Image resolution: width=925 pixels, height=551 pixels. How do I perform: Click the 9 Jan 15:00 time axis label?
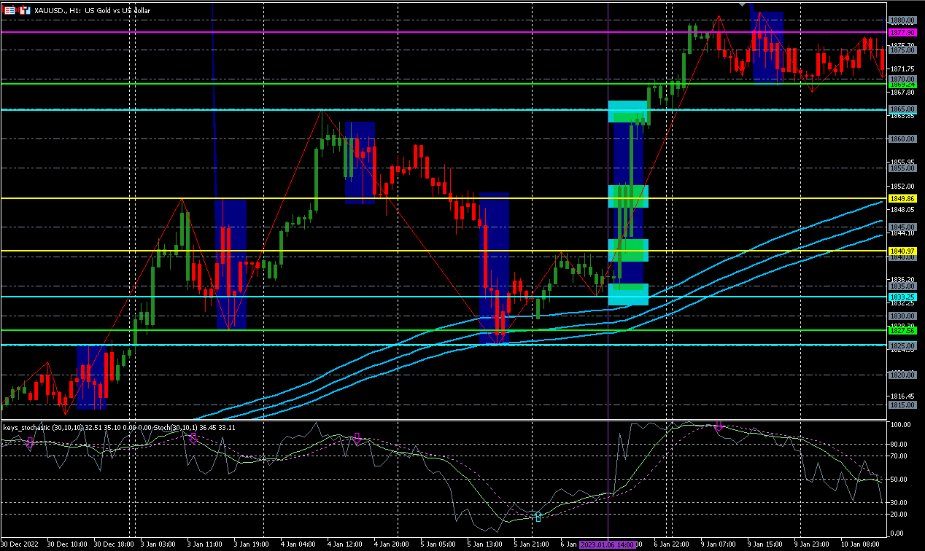(x=765, y=544)
